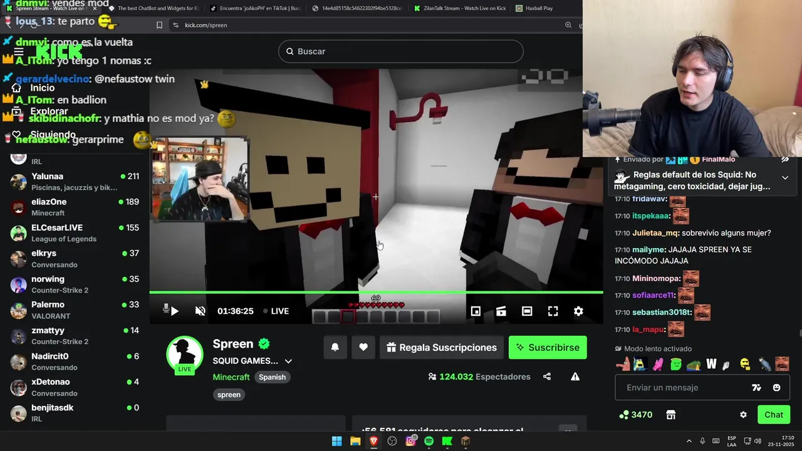Click the cast/clip icon in player controls
Viewport: 802px width, 451px height.
coord(501,311)
